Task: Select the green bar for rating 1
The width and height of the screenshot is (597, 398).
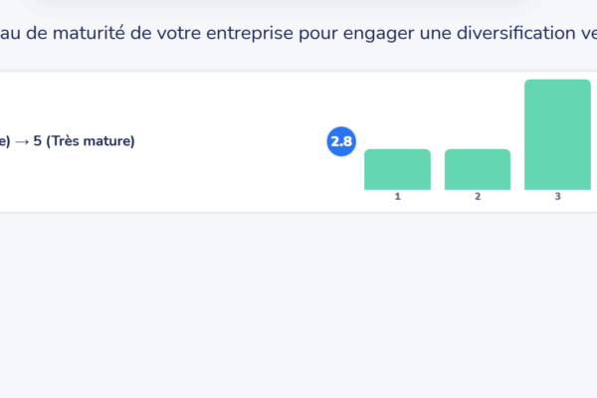Action: coord(397,169)
